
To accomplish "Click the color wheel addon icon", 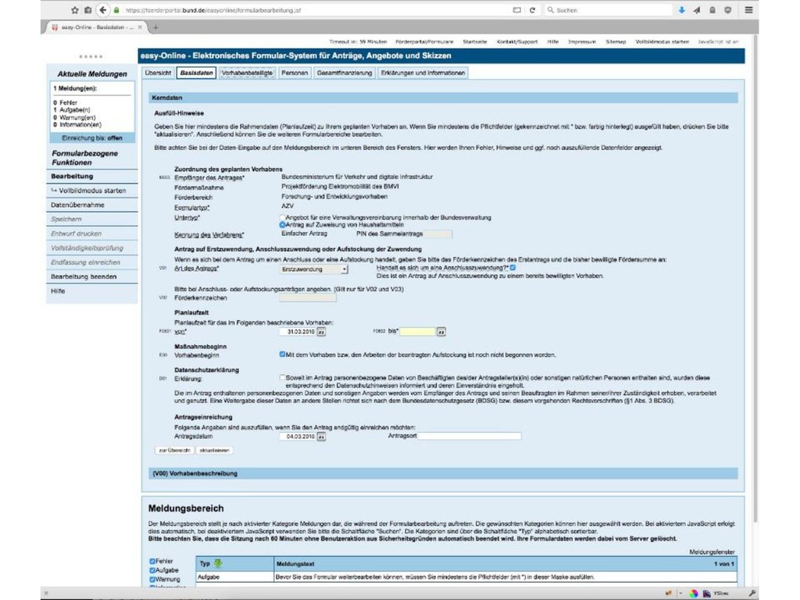I will coord(694,594).
